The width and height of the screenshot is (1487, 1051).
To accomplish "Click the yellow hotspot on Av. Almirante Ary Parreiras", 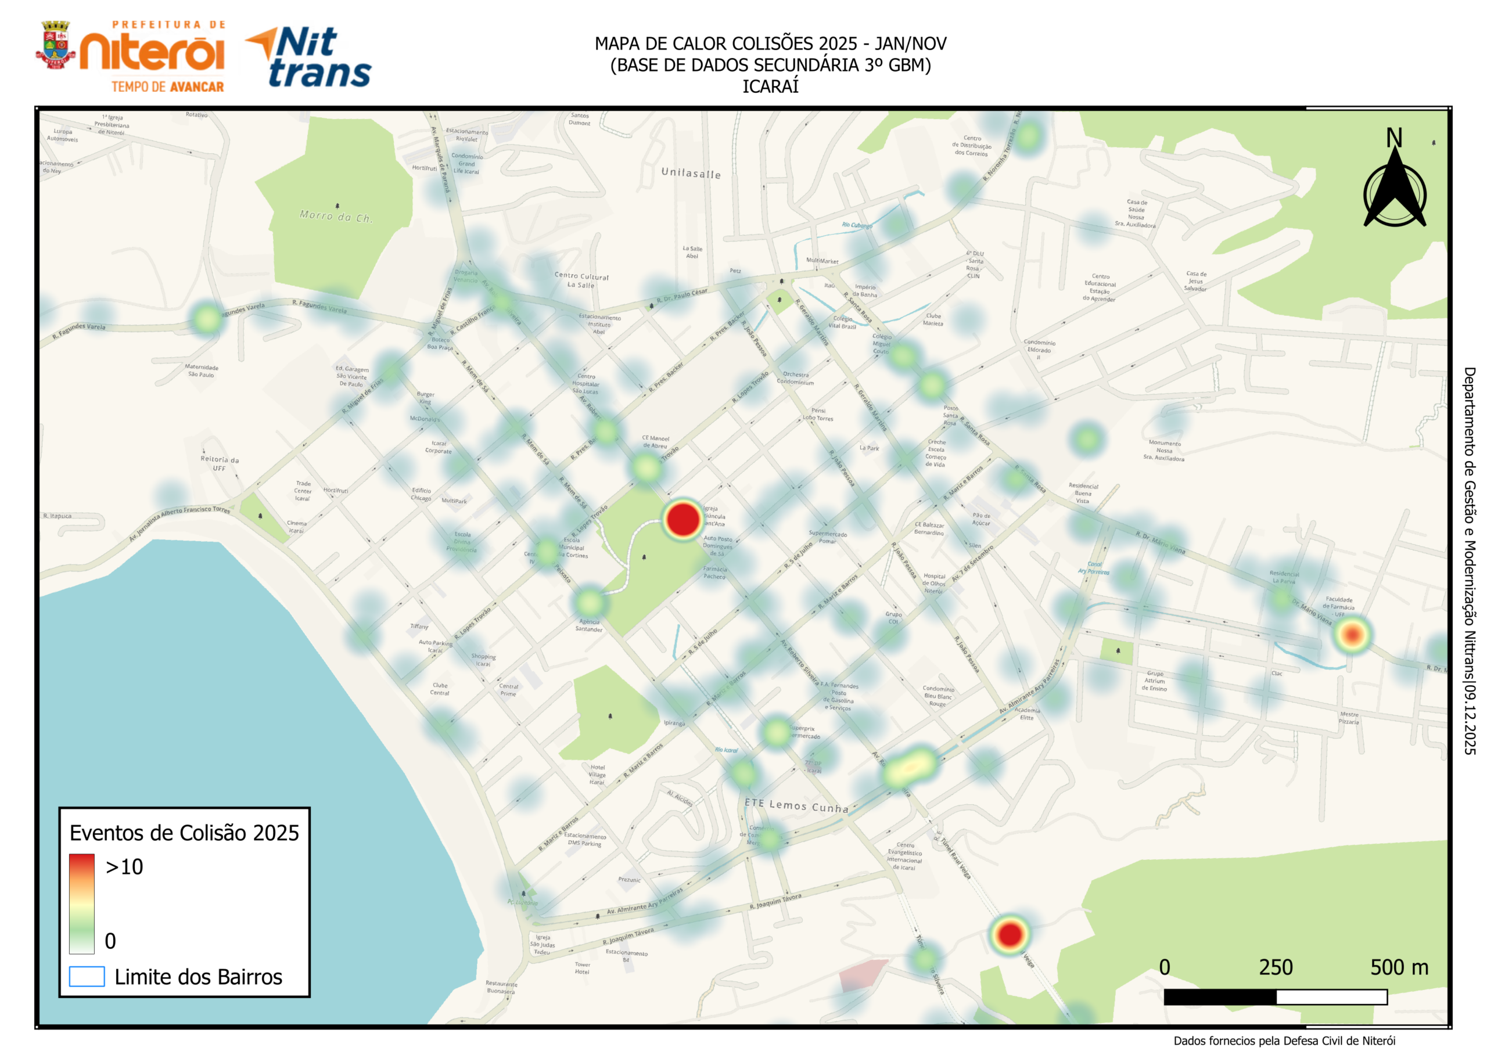I will 910,766.
